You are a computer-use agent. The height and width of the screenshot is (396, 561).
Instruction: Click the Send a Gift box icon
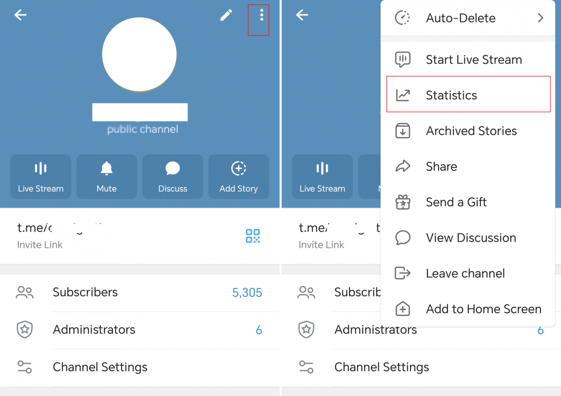click(x=403, y=202)
